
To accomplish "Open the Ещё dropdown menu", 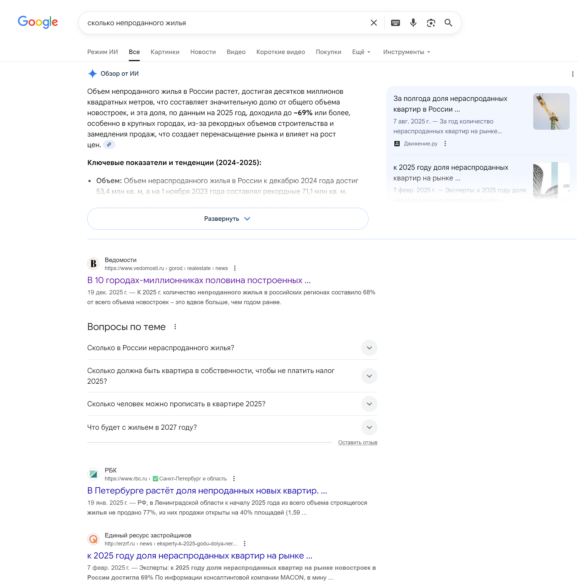I will (x=361, y=52).
